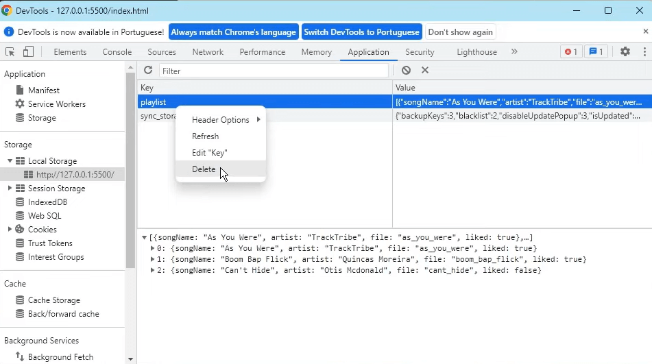Expand array item 1 Boom Bap Flick
The width and height of the screenshot is (652, 364).
coord(153,260)
